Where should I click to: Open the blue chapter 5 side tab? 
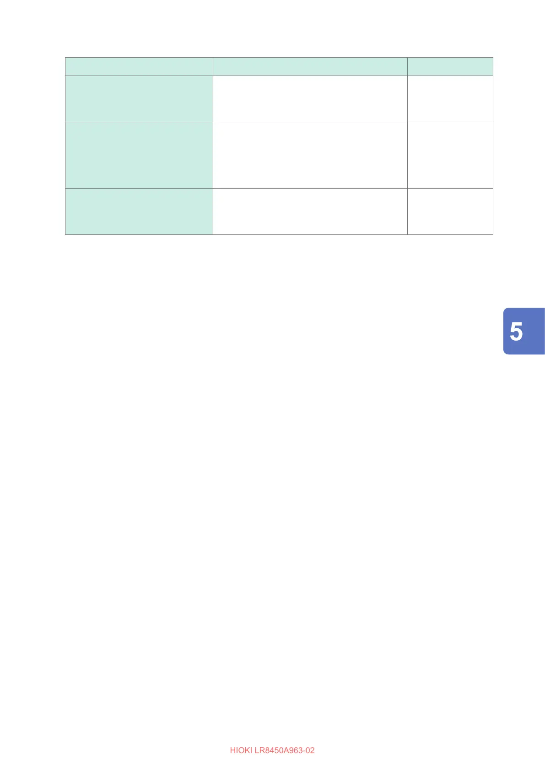524,331
